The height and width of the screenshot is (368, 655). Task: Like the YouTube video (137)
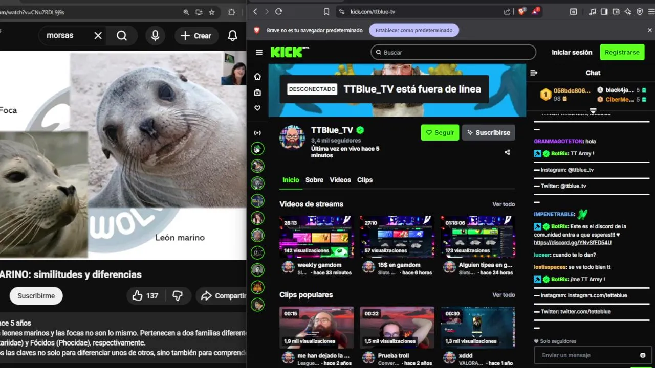[145, 295]
